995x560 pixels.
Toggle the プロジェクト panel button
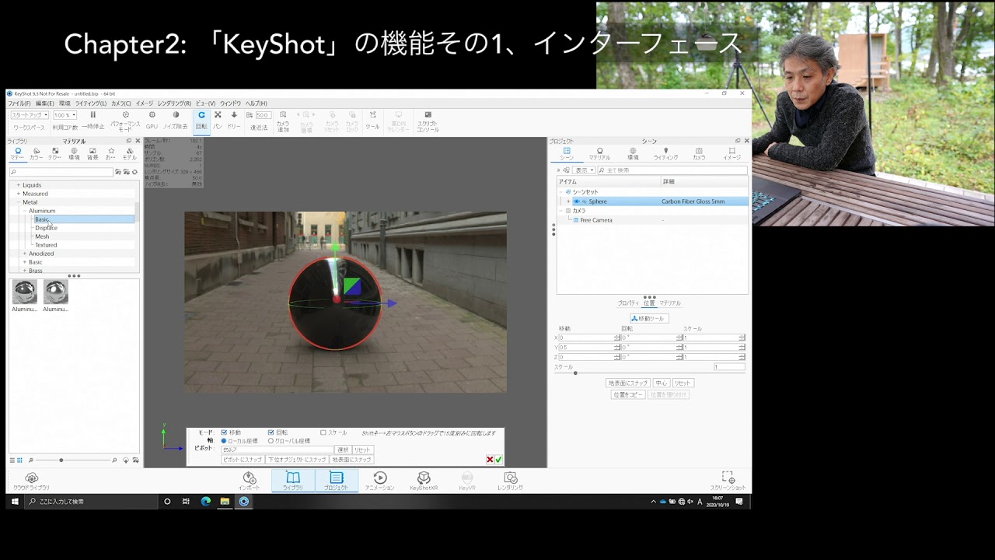tap(337, 481)
